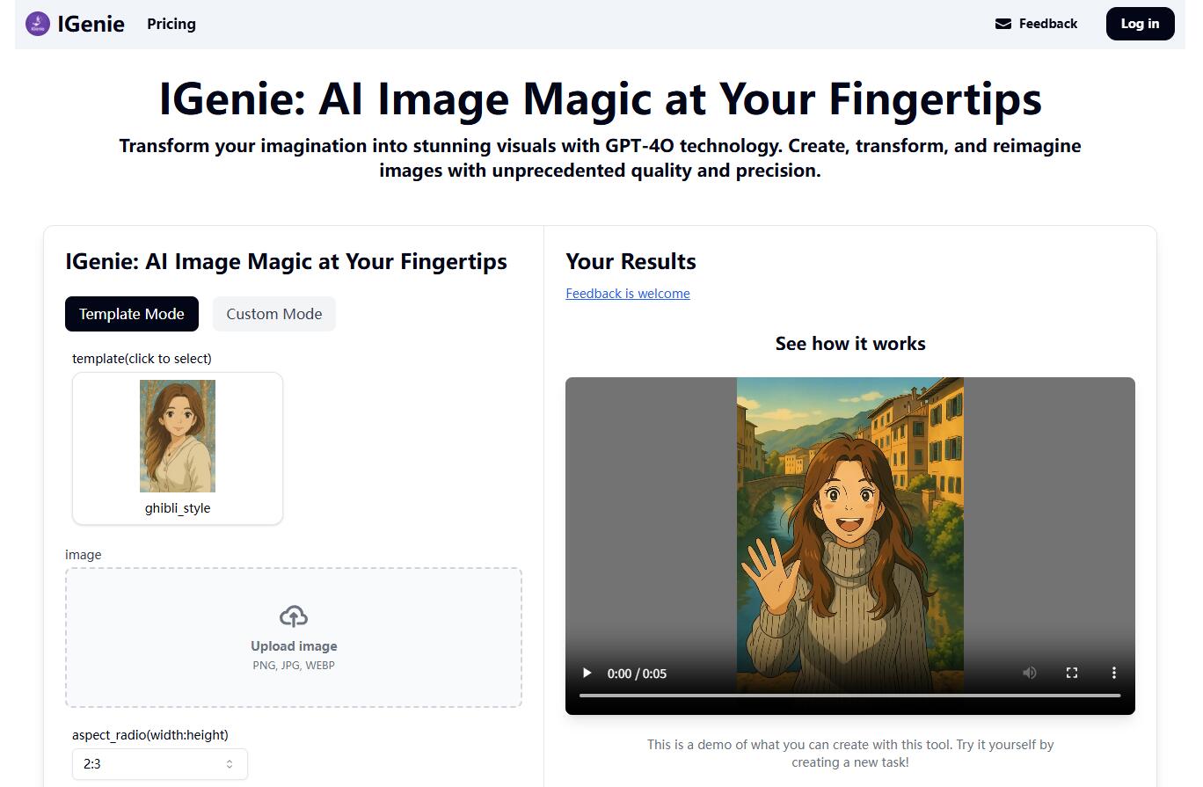This screenshot has height=787, width=1203.
Task: Open the Pricing page
Action: click(171, 24)
